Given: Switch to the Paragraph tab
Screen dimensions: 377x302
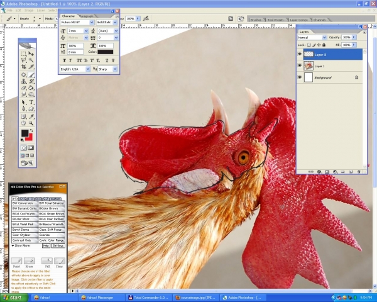Looking at the screenshot, I should (x=86, y=16).
